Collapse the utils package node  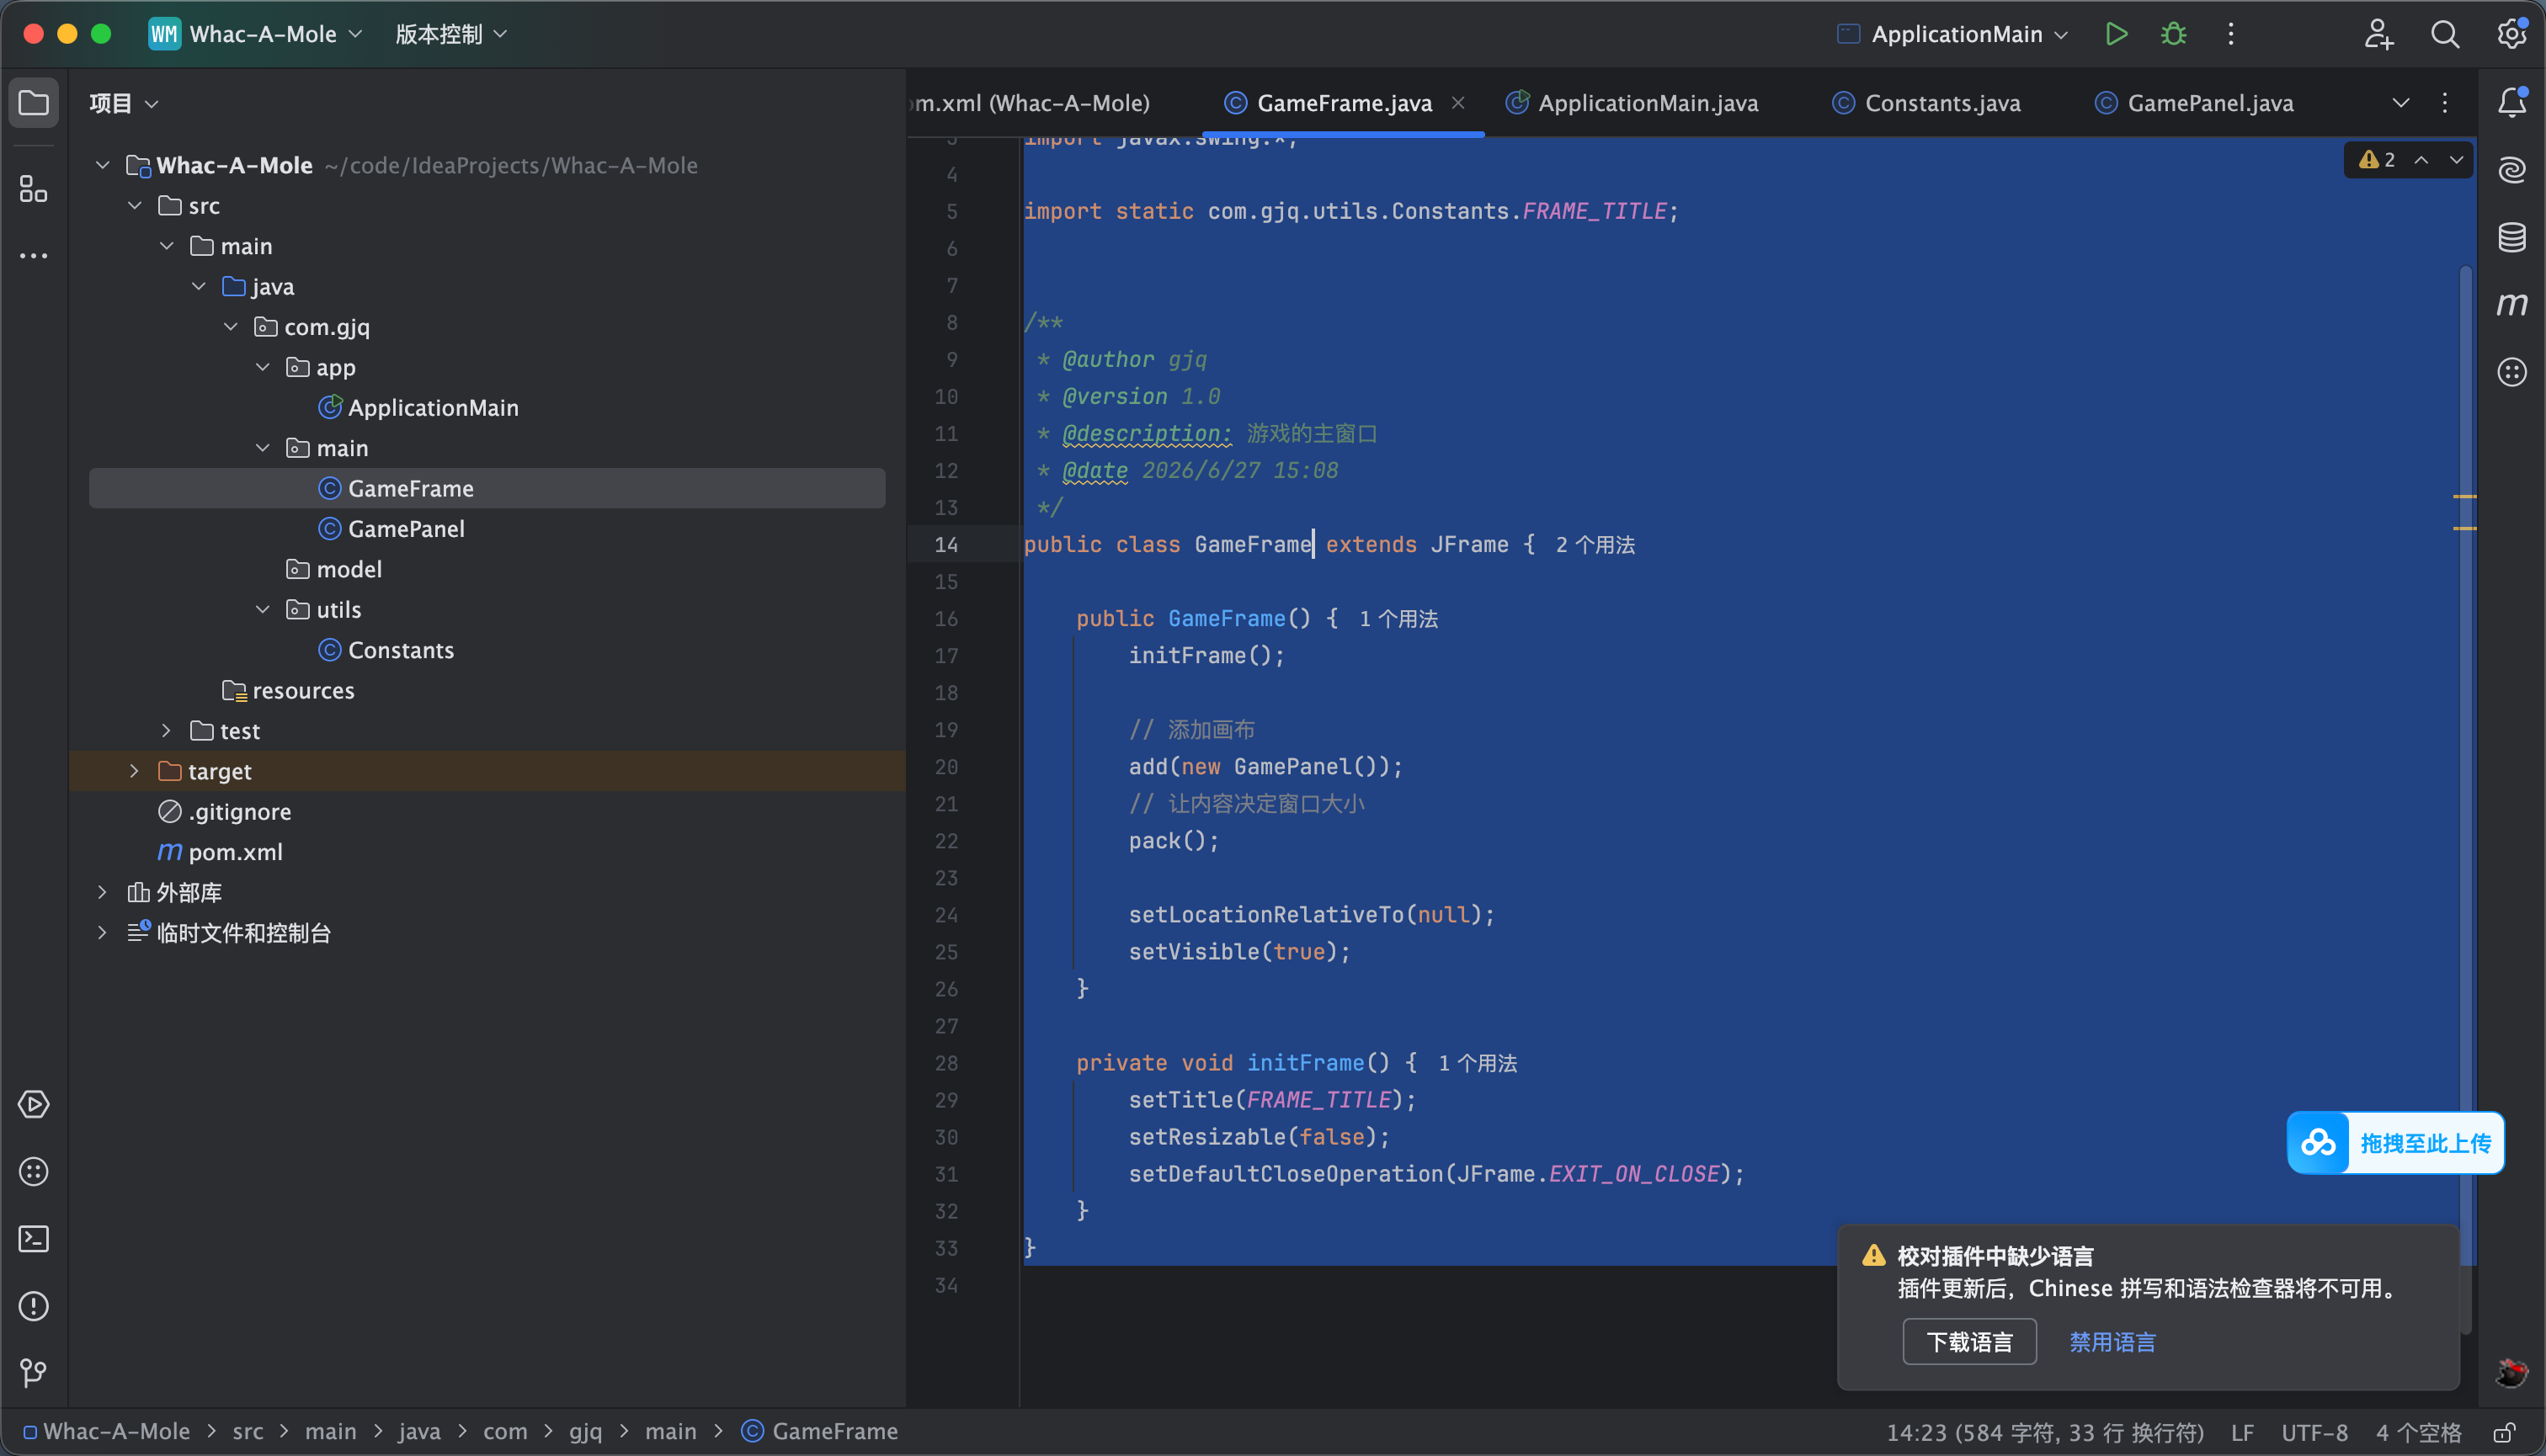click(x=263, y=609)
